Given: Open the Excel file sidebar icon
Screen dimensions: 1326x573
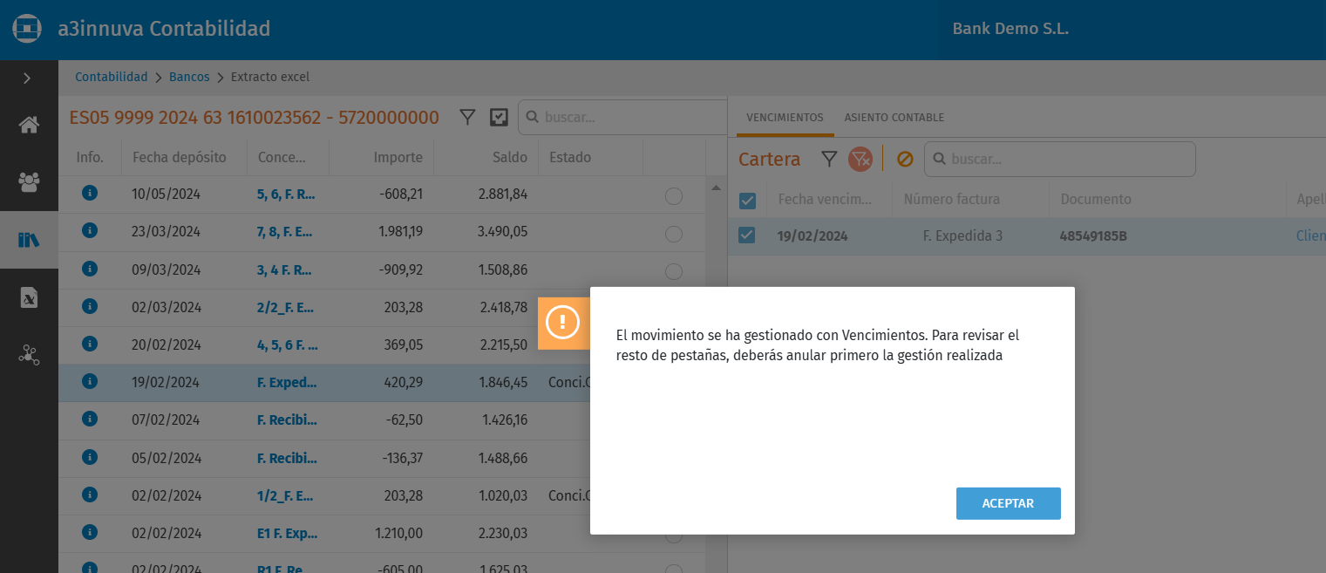Looking at the screenshot, I should pos(29,297).
